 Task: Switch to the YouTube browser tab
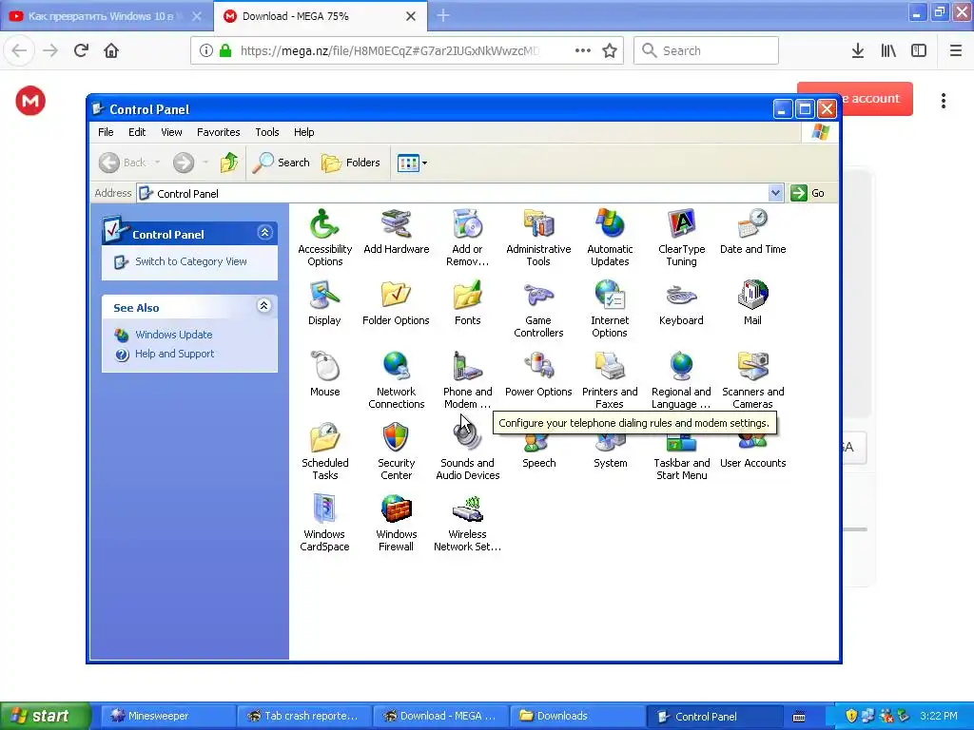pos(99,16)
